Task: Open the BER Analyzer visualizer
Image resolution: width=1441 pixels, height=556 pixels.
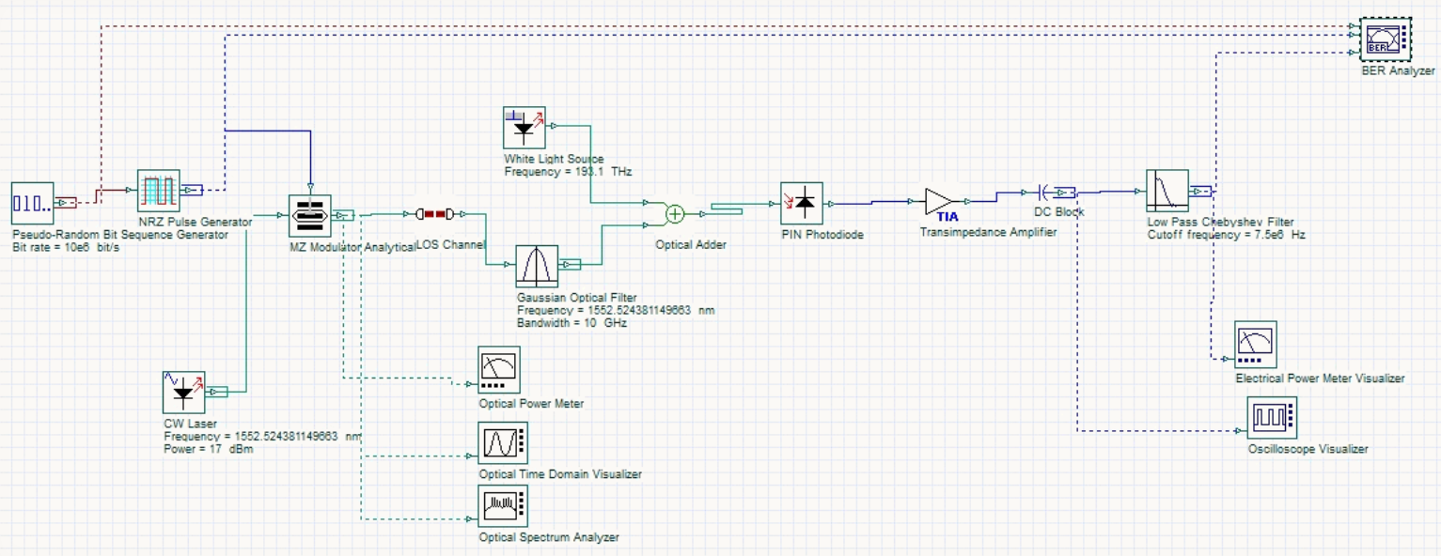Action: click(x=1386, y=39)
